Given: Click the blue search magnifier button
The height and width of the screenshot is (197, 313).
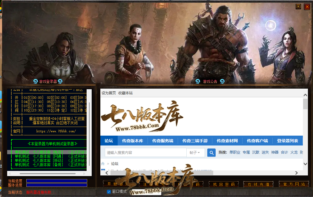Looking at the screenshot, I should pyautogui.click(x=211, y=153).
